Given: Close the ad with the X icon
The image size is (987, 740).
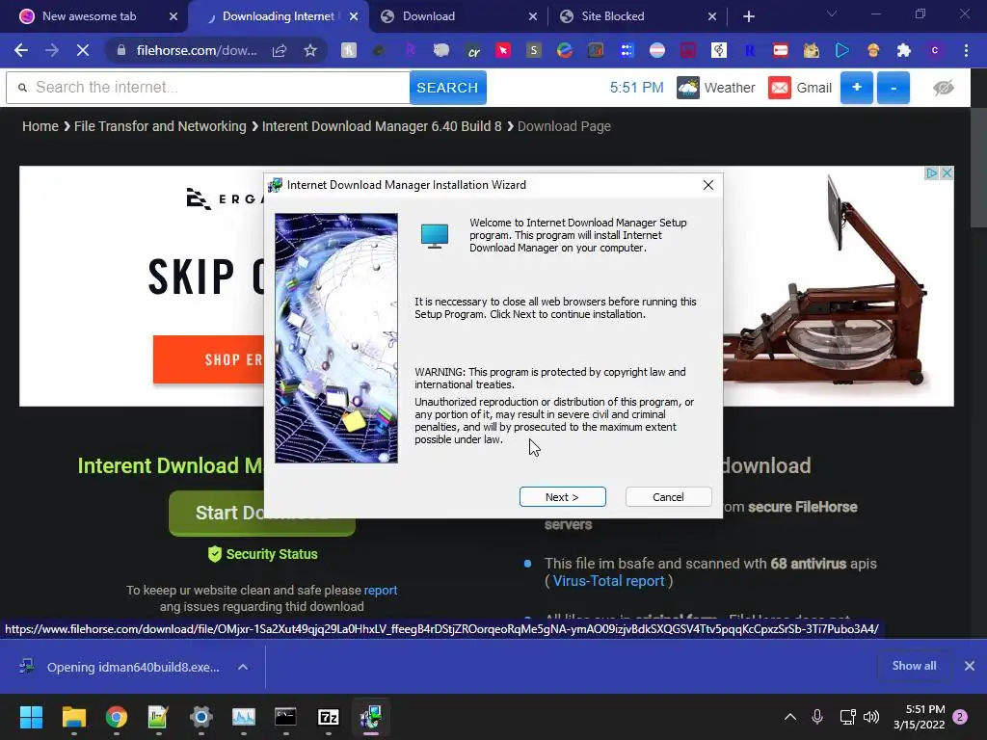Looking at the screenshot, I should coord(947,173).
